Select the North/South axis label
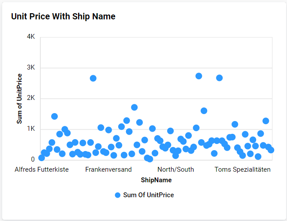Viewport: 287px width, 221px height. 175,169
